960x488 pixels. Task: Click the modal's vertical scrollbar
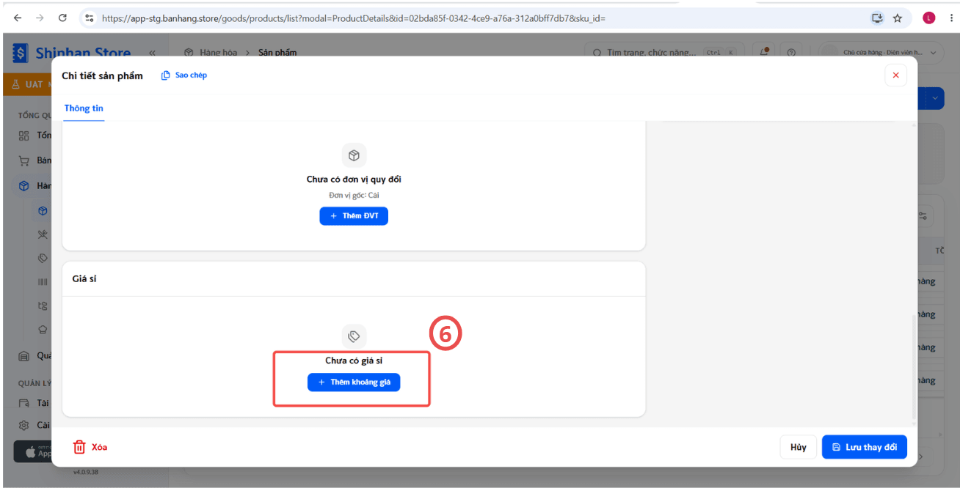coord(914,366)
